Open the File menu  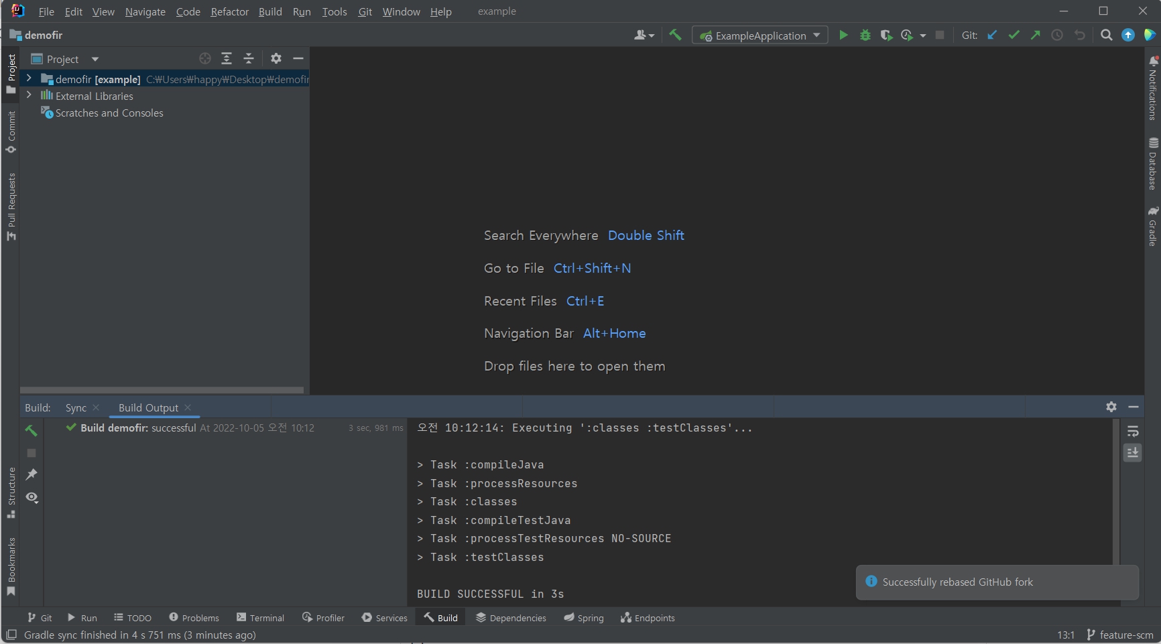[x=46, y=11]
